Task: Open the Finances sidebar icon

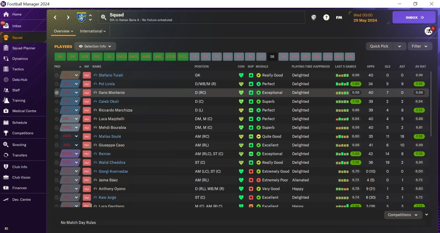Action: click(x=6, y=188)
